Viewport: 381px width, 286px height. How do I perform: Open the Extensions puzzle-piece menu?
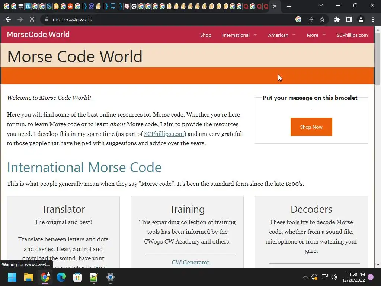[x=337, y=19]
